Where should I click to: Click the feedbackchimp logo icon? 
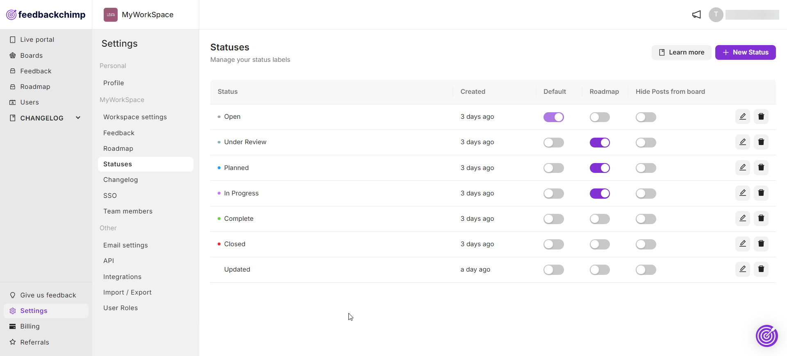pos(11,15)
